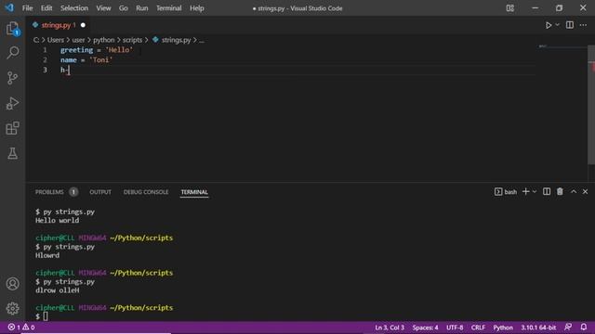Click the scripts breadcrumb segment
This screenshot has width=595, height=334.
click(132, 40)
